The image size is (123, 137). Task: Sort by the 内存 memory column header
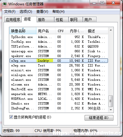point(75,31)
